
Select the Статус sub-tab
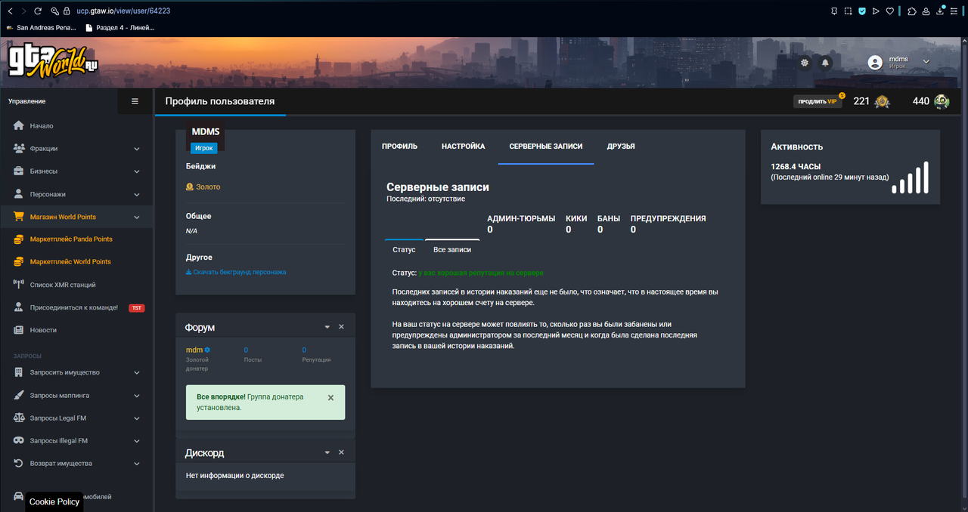click(405, 249)
